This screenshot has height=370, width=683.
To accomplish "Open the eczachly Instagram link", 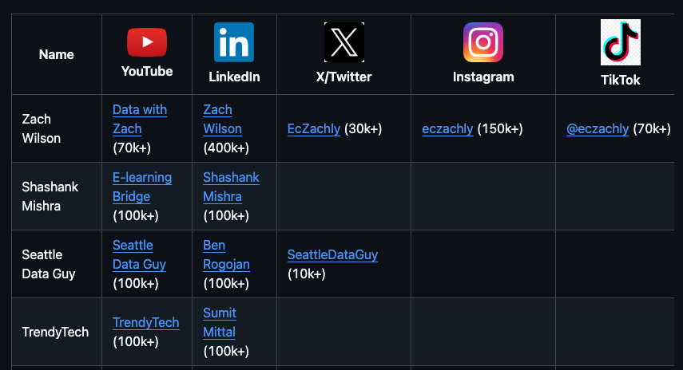I will coord(447,128).
